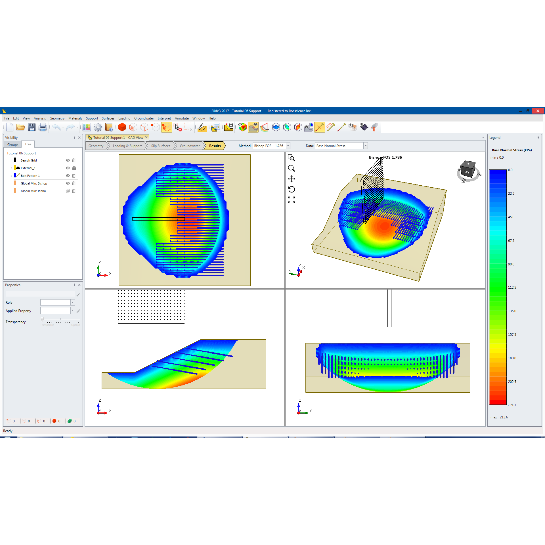
Task: Select the edge selection cube icon
Action: coord(144,127)
